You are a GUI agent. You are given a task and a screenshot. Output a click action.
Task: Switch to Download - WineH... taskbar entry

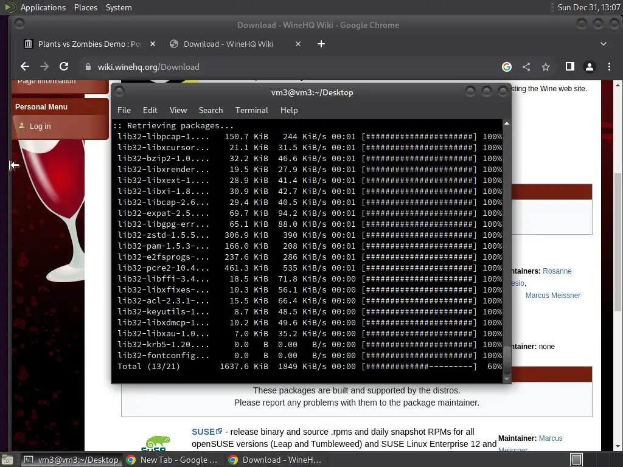point(274,460)
